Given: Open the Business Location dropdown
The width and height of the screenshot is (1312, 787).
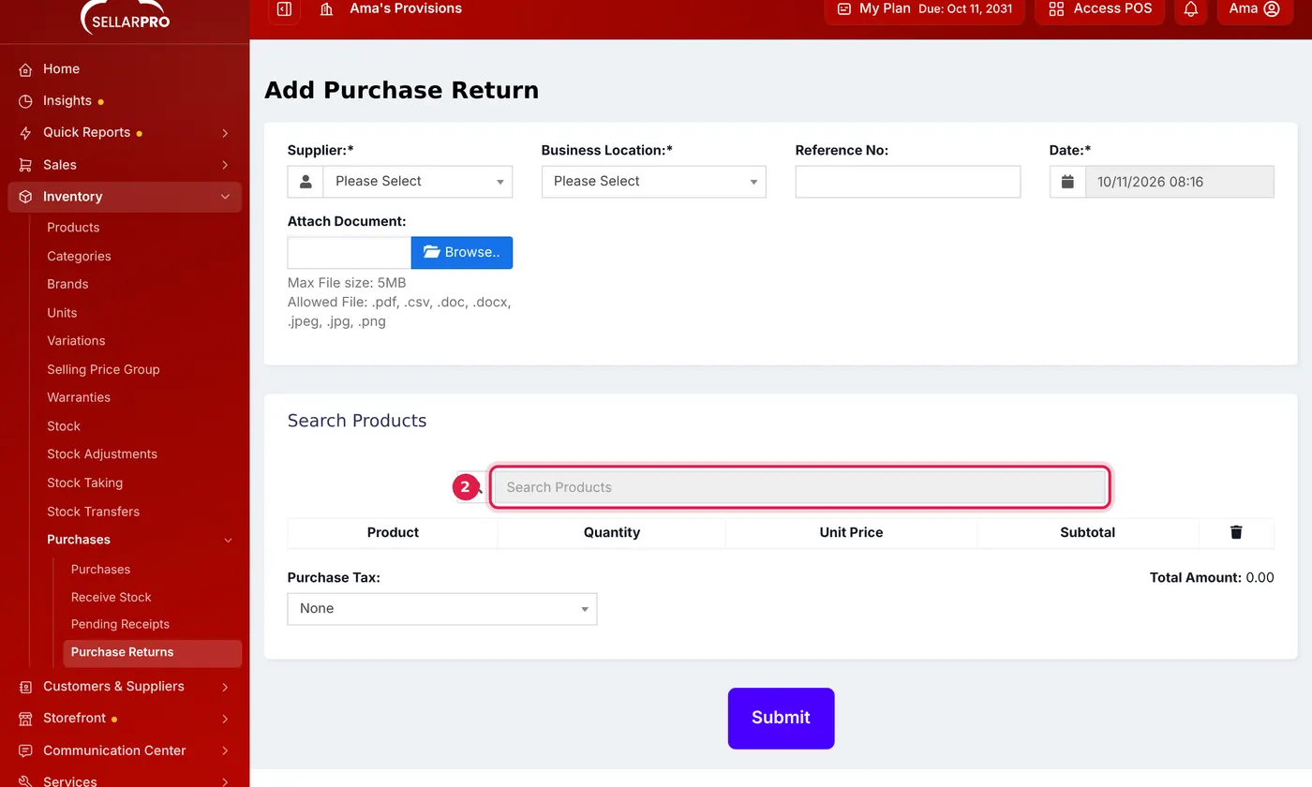Looking at the screenshot, I should 653,182.
